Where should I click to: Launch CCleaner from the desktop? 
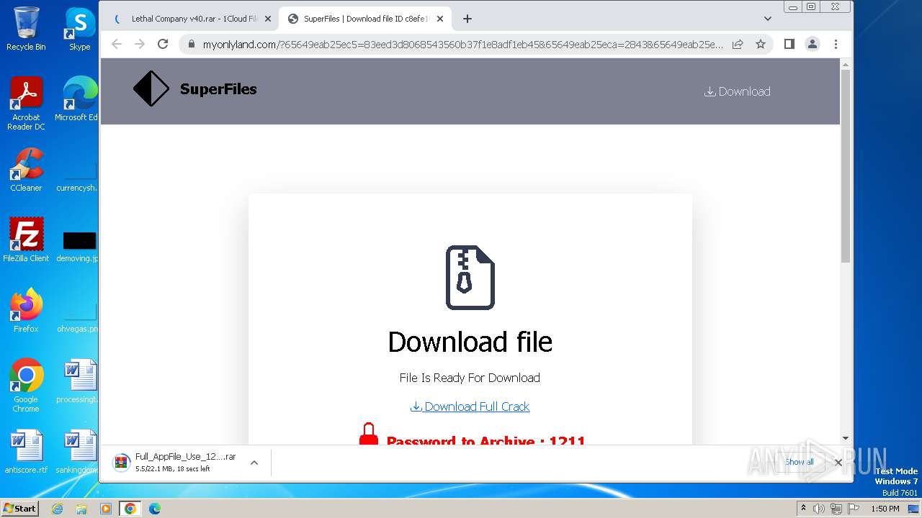coord(26,170)
